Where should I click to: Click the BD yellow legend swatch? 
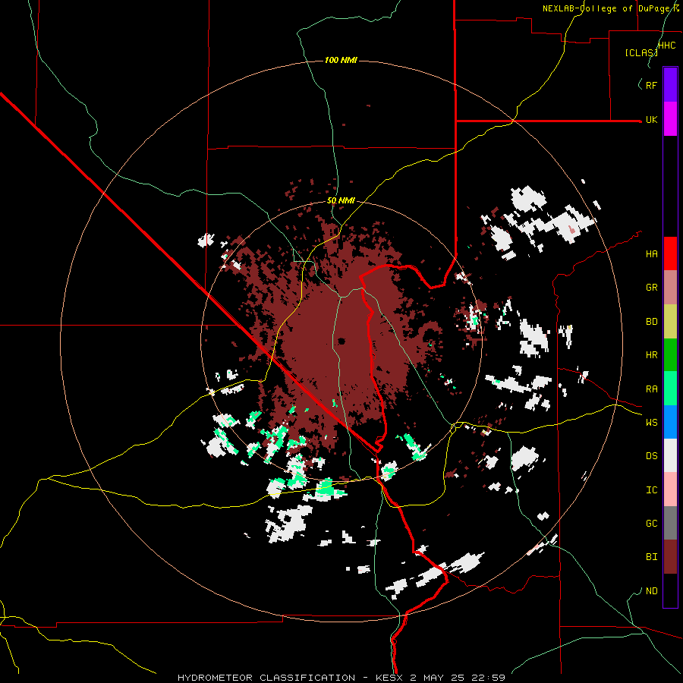670,322
